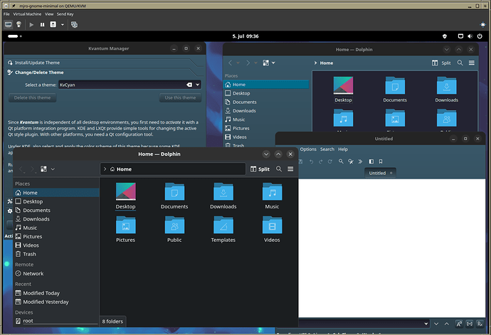Open the hamburger menu in rear Dolphin window
Image resolution: width=491 pixels, height=335 pixels.
[x=472, y=63]
